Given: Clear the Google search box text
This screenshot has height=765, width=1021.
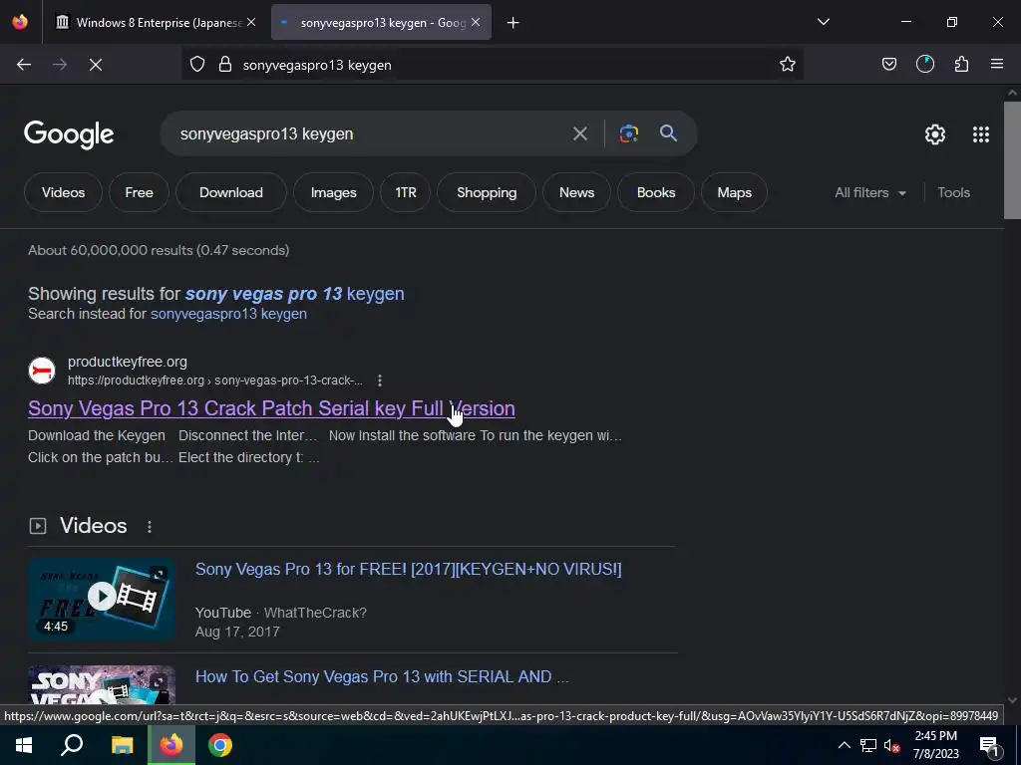Looking at the screenshot, I should tap(579, 134).
